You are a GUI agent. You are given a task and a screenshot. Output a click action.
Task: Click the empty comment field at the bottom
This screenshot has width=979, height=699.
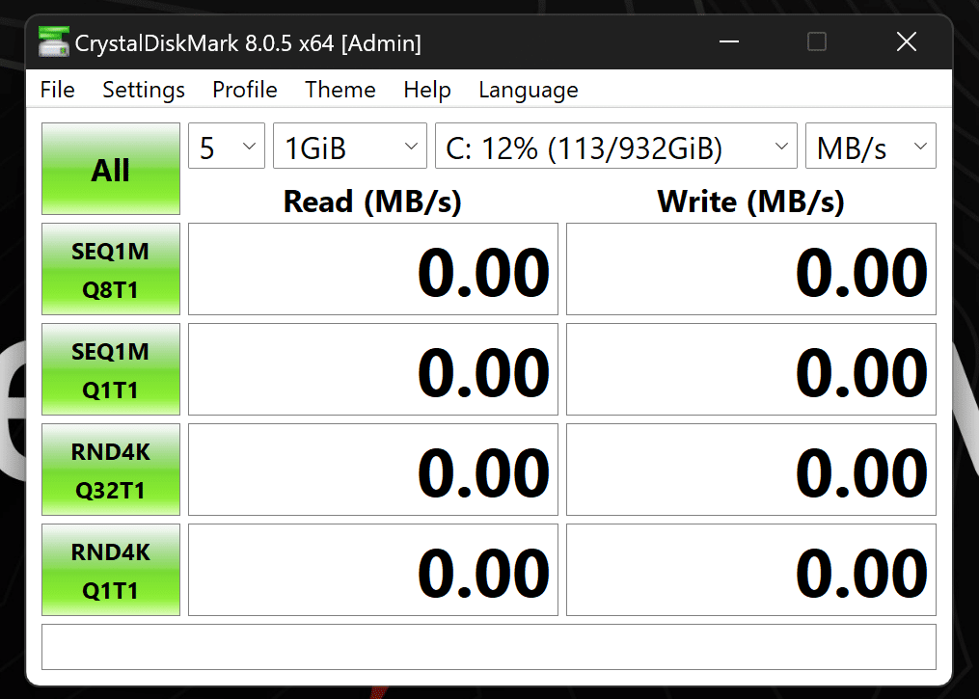[x=489, y=647]
